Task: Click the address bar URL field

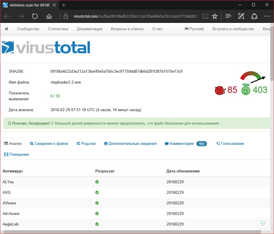Action: tap(135, 16)
